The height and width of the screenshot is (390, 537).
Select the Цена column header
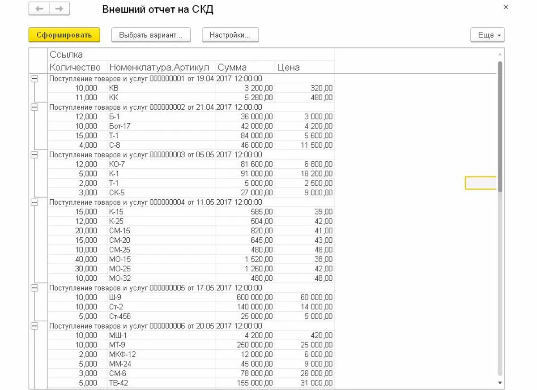(305, 68)
